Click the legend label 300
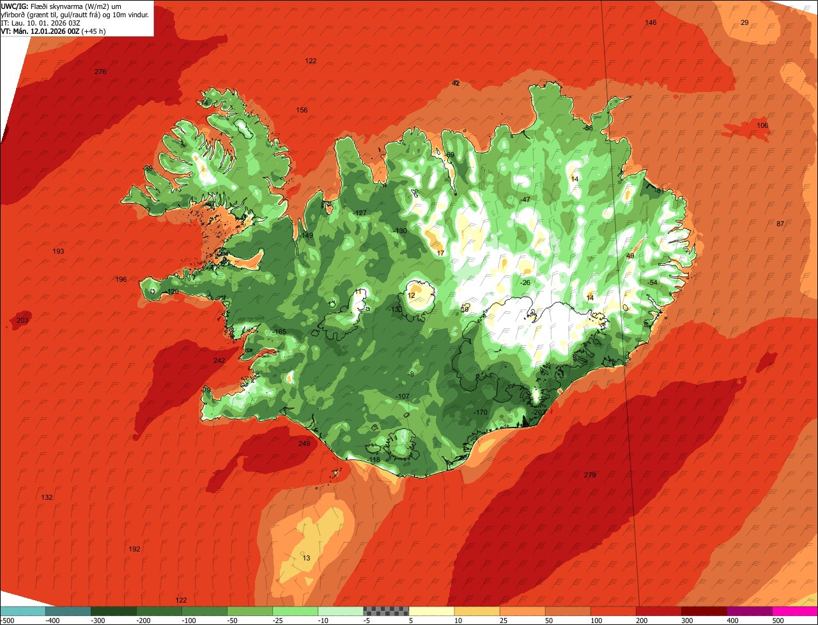The height and width of the screenshot is (625, 818). (x=687, y=621)
